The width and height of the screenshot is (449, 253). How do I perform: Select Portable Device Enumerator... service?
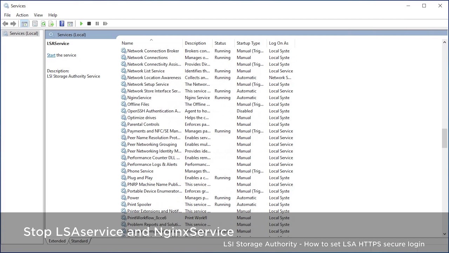pos(155,191)
